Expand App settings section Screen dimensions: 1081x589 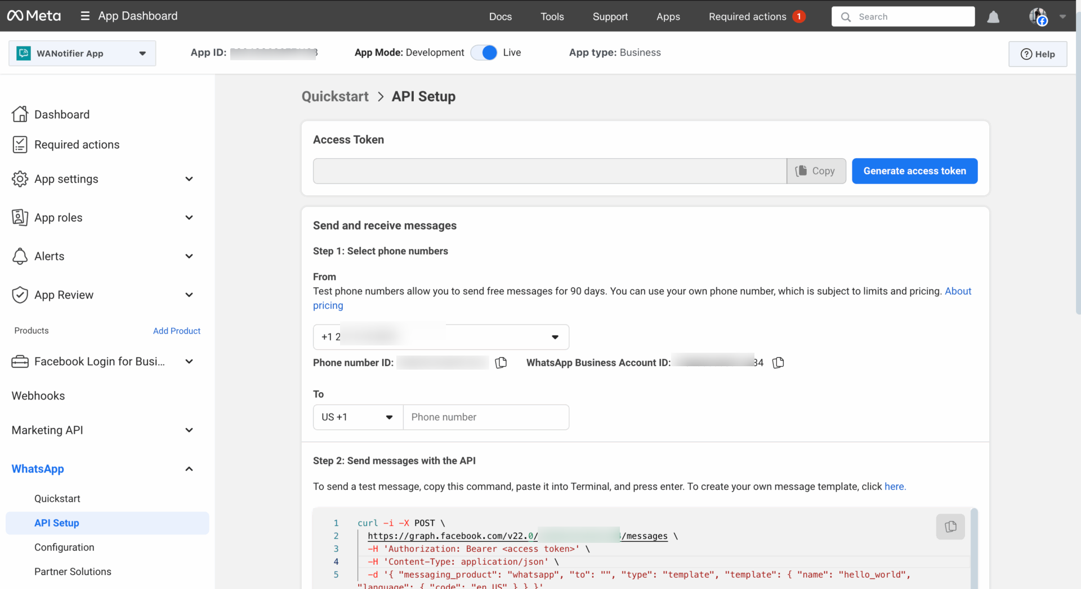189,179
